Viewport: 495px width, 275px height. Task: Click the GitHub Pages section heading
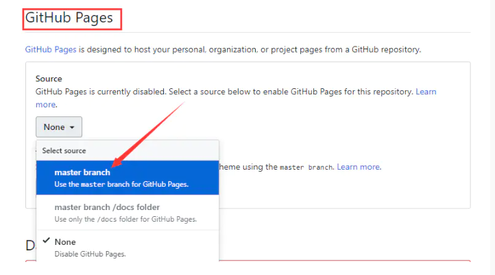pyautogui.click(x=69, y=18)
